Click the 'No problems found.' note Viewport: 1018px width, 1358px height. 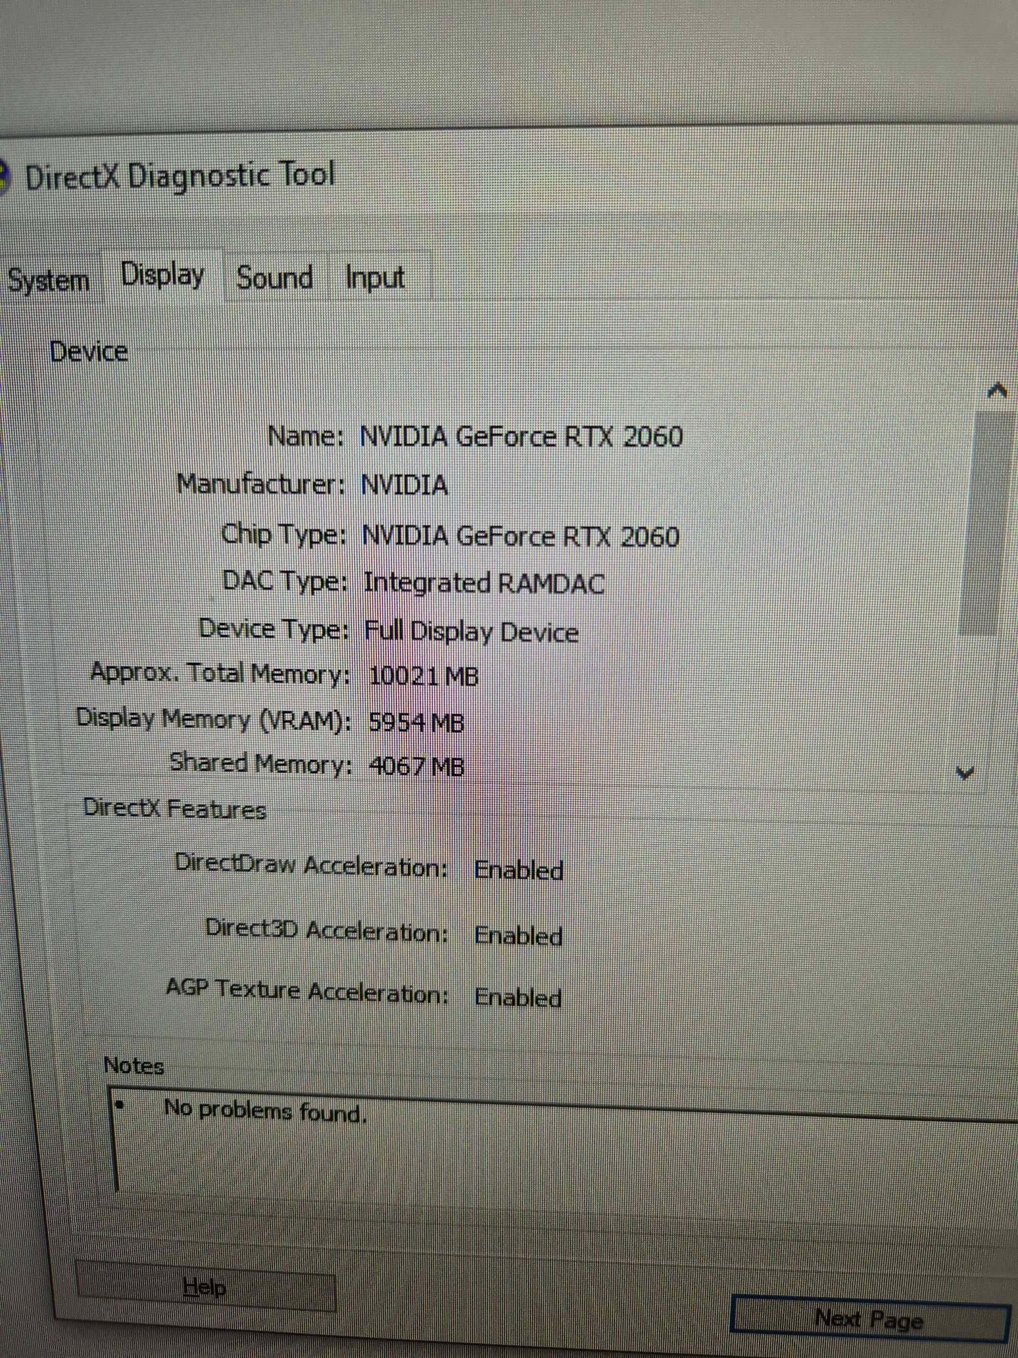click(265, 1111)
